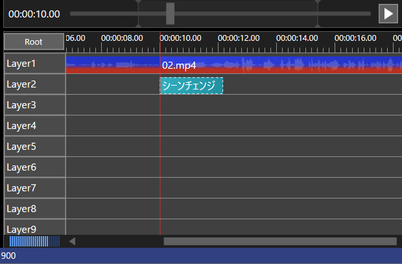Click the Layer1 header
Viewport: 402px width, 264px height.
[34, 64]
